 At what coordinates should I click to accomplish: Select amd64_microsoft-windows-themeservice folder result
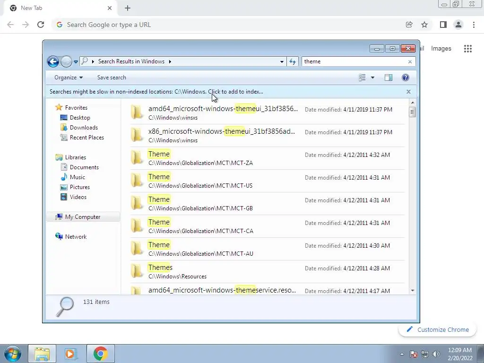[x=268, y=290]
